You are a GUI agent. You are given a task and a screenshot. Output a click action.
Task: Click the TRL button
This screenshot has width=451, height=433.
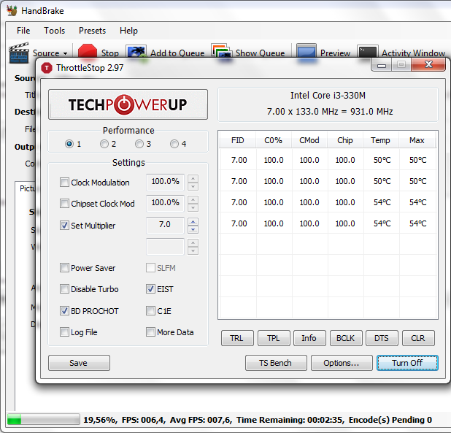(238, 338)
